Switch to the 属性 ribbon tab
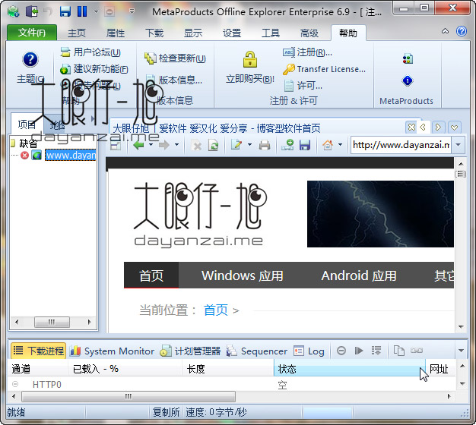 pyautogui.click(x=116, y=33)
